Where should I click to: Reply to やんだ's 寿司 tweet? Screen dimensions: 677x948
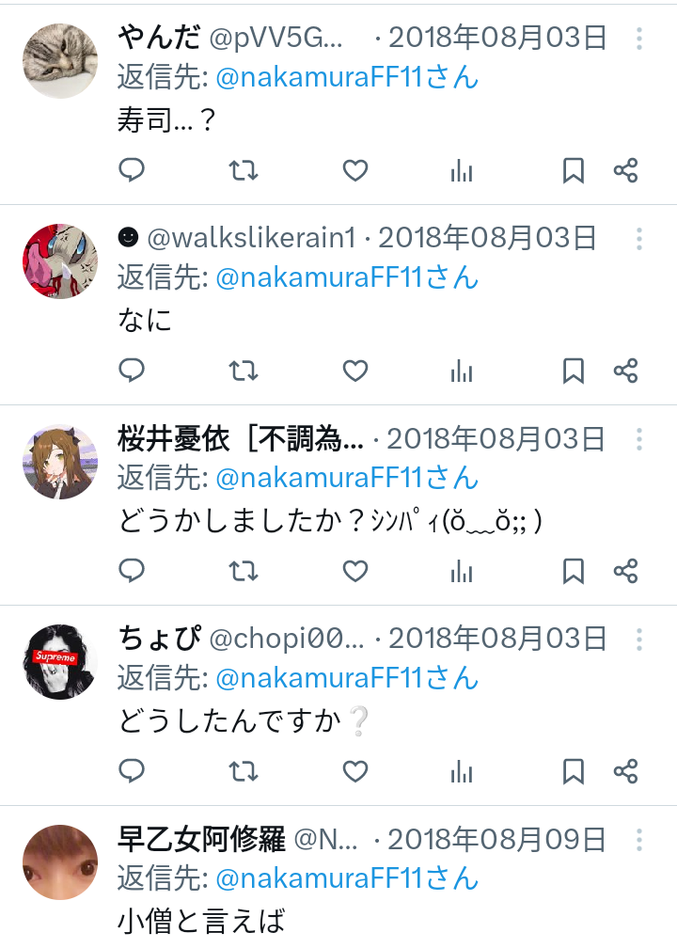[x=132, y=170]
